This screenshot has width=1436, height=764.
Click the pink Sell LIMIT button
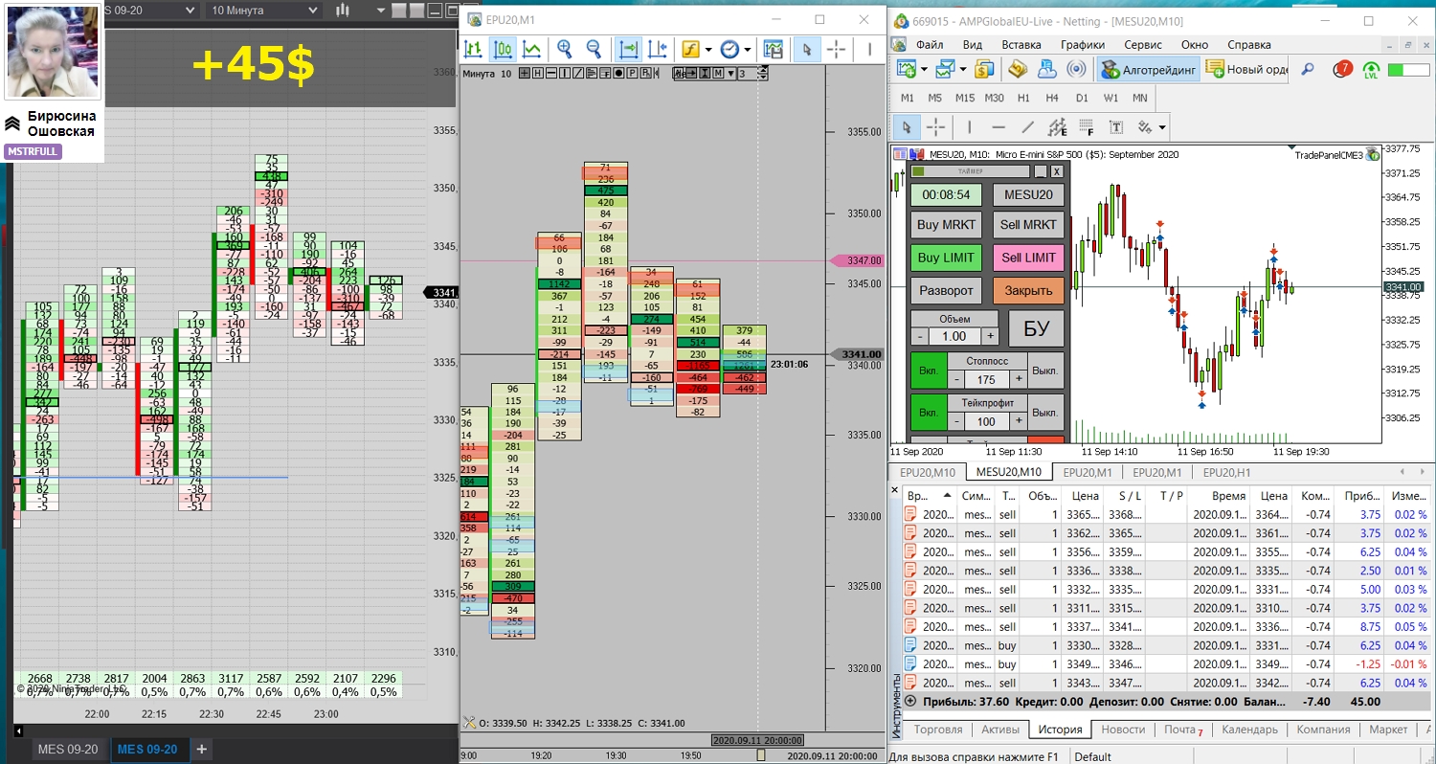tap(1028, 258)
